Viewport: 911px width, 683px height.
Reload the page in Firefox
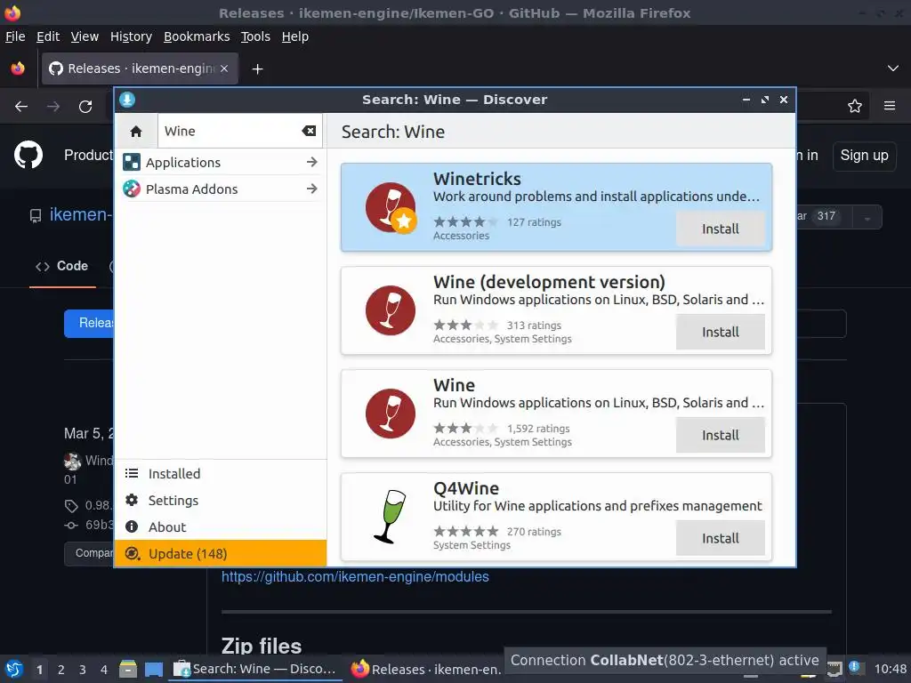[85, 107]
